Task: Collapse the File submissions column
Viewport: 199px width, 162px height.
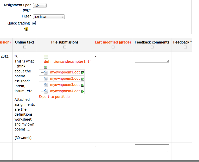Action: (x=65, y=47)
